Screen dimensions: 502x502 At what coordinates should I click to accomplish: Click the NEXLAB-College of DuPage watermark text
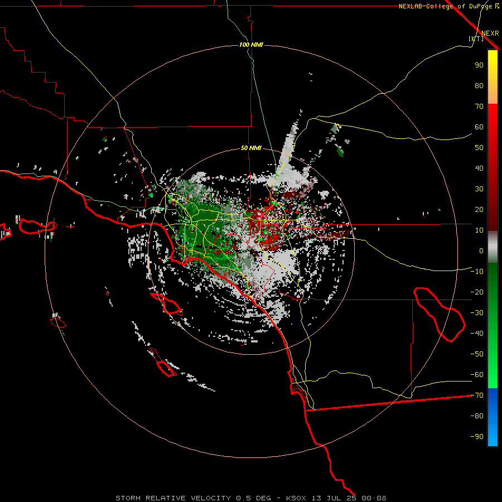[445, 6]
